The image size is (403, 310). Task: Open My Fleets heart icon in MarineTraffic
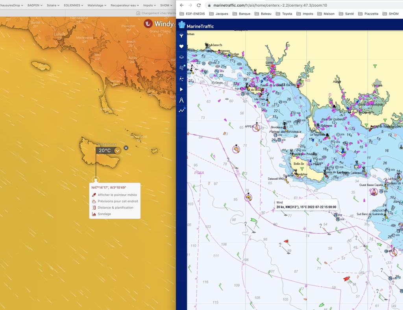pos(181,46)
